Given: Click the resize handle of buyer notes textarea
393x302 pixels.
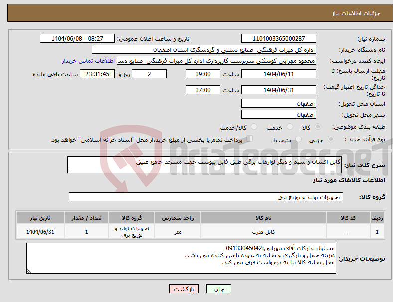Looking at the screenshot, I should tap(29, 271).
